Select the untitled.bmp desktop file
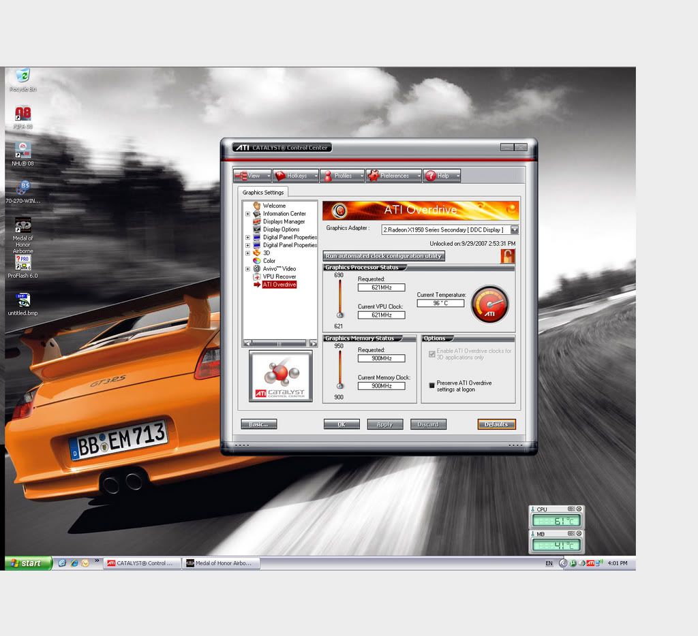Screen dimensions: 698x636 tap(22, 304)
